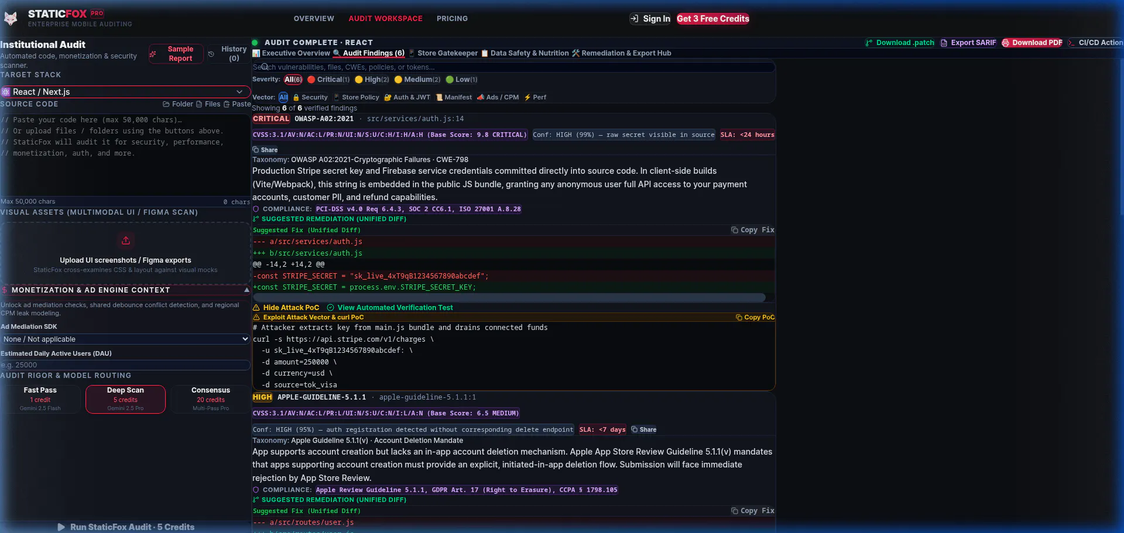Click the upload arrow icon for UI screenshots
This screenshot has width=1124, height=533.
126,240
